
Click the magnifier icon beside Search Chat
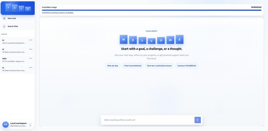tap(4, 27)
